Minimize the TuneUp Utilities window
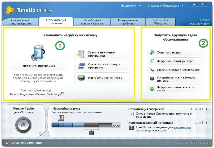This screenshot has height=148, width=214. pyautogui.click(x=194, y=4)
